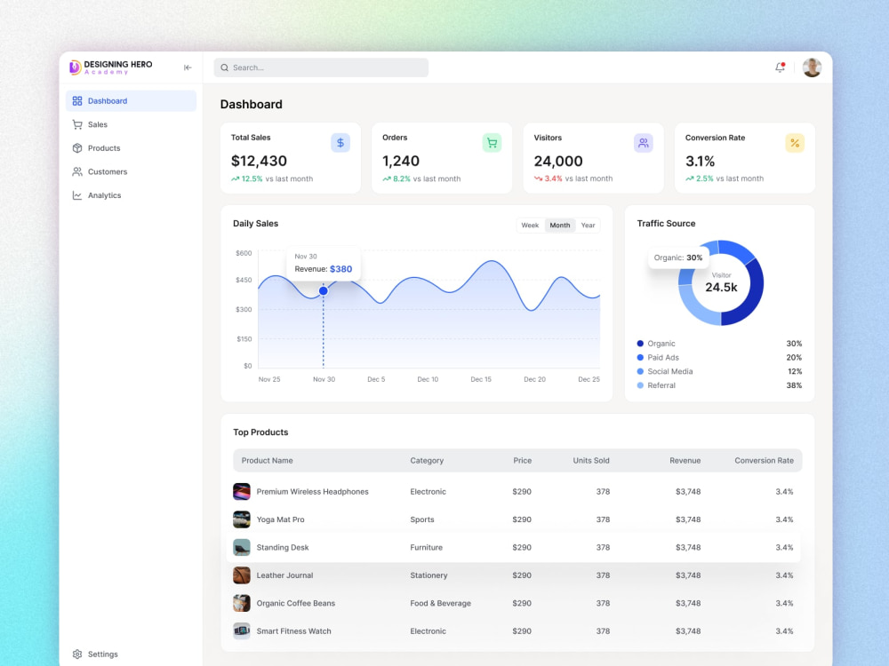This screenshot has width=889, height=666.
Task: Click the Leather Journal product image
Action: 242,575
